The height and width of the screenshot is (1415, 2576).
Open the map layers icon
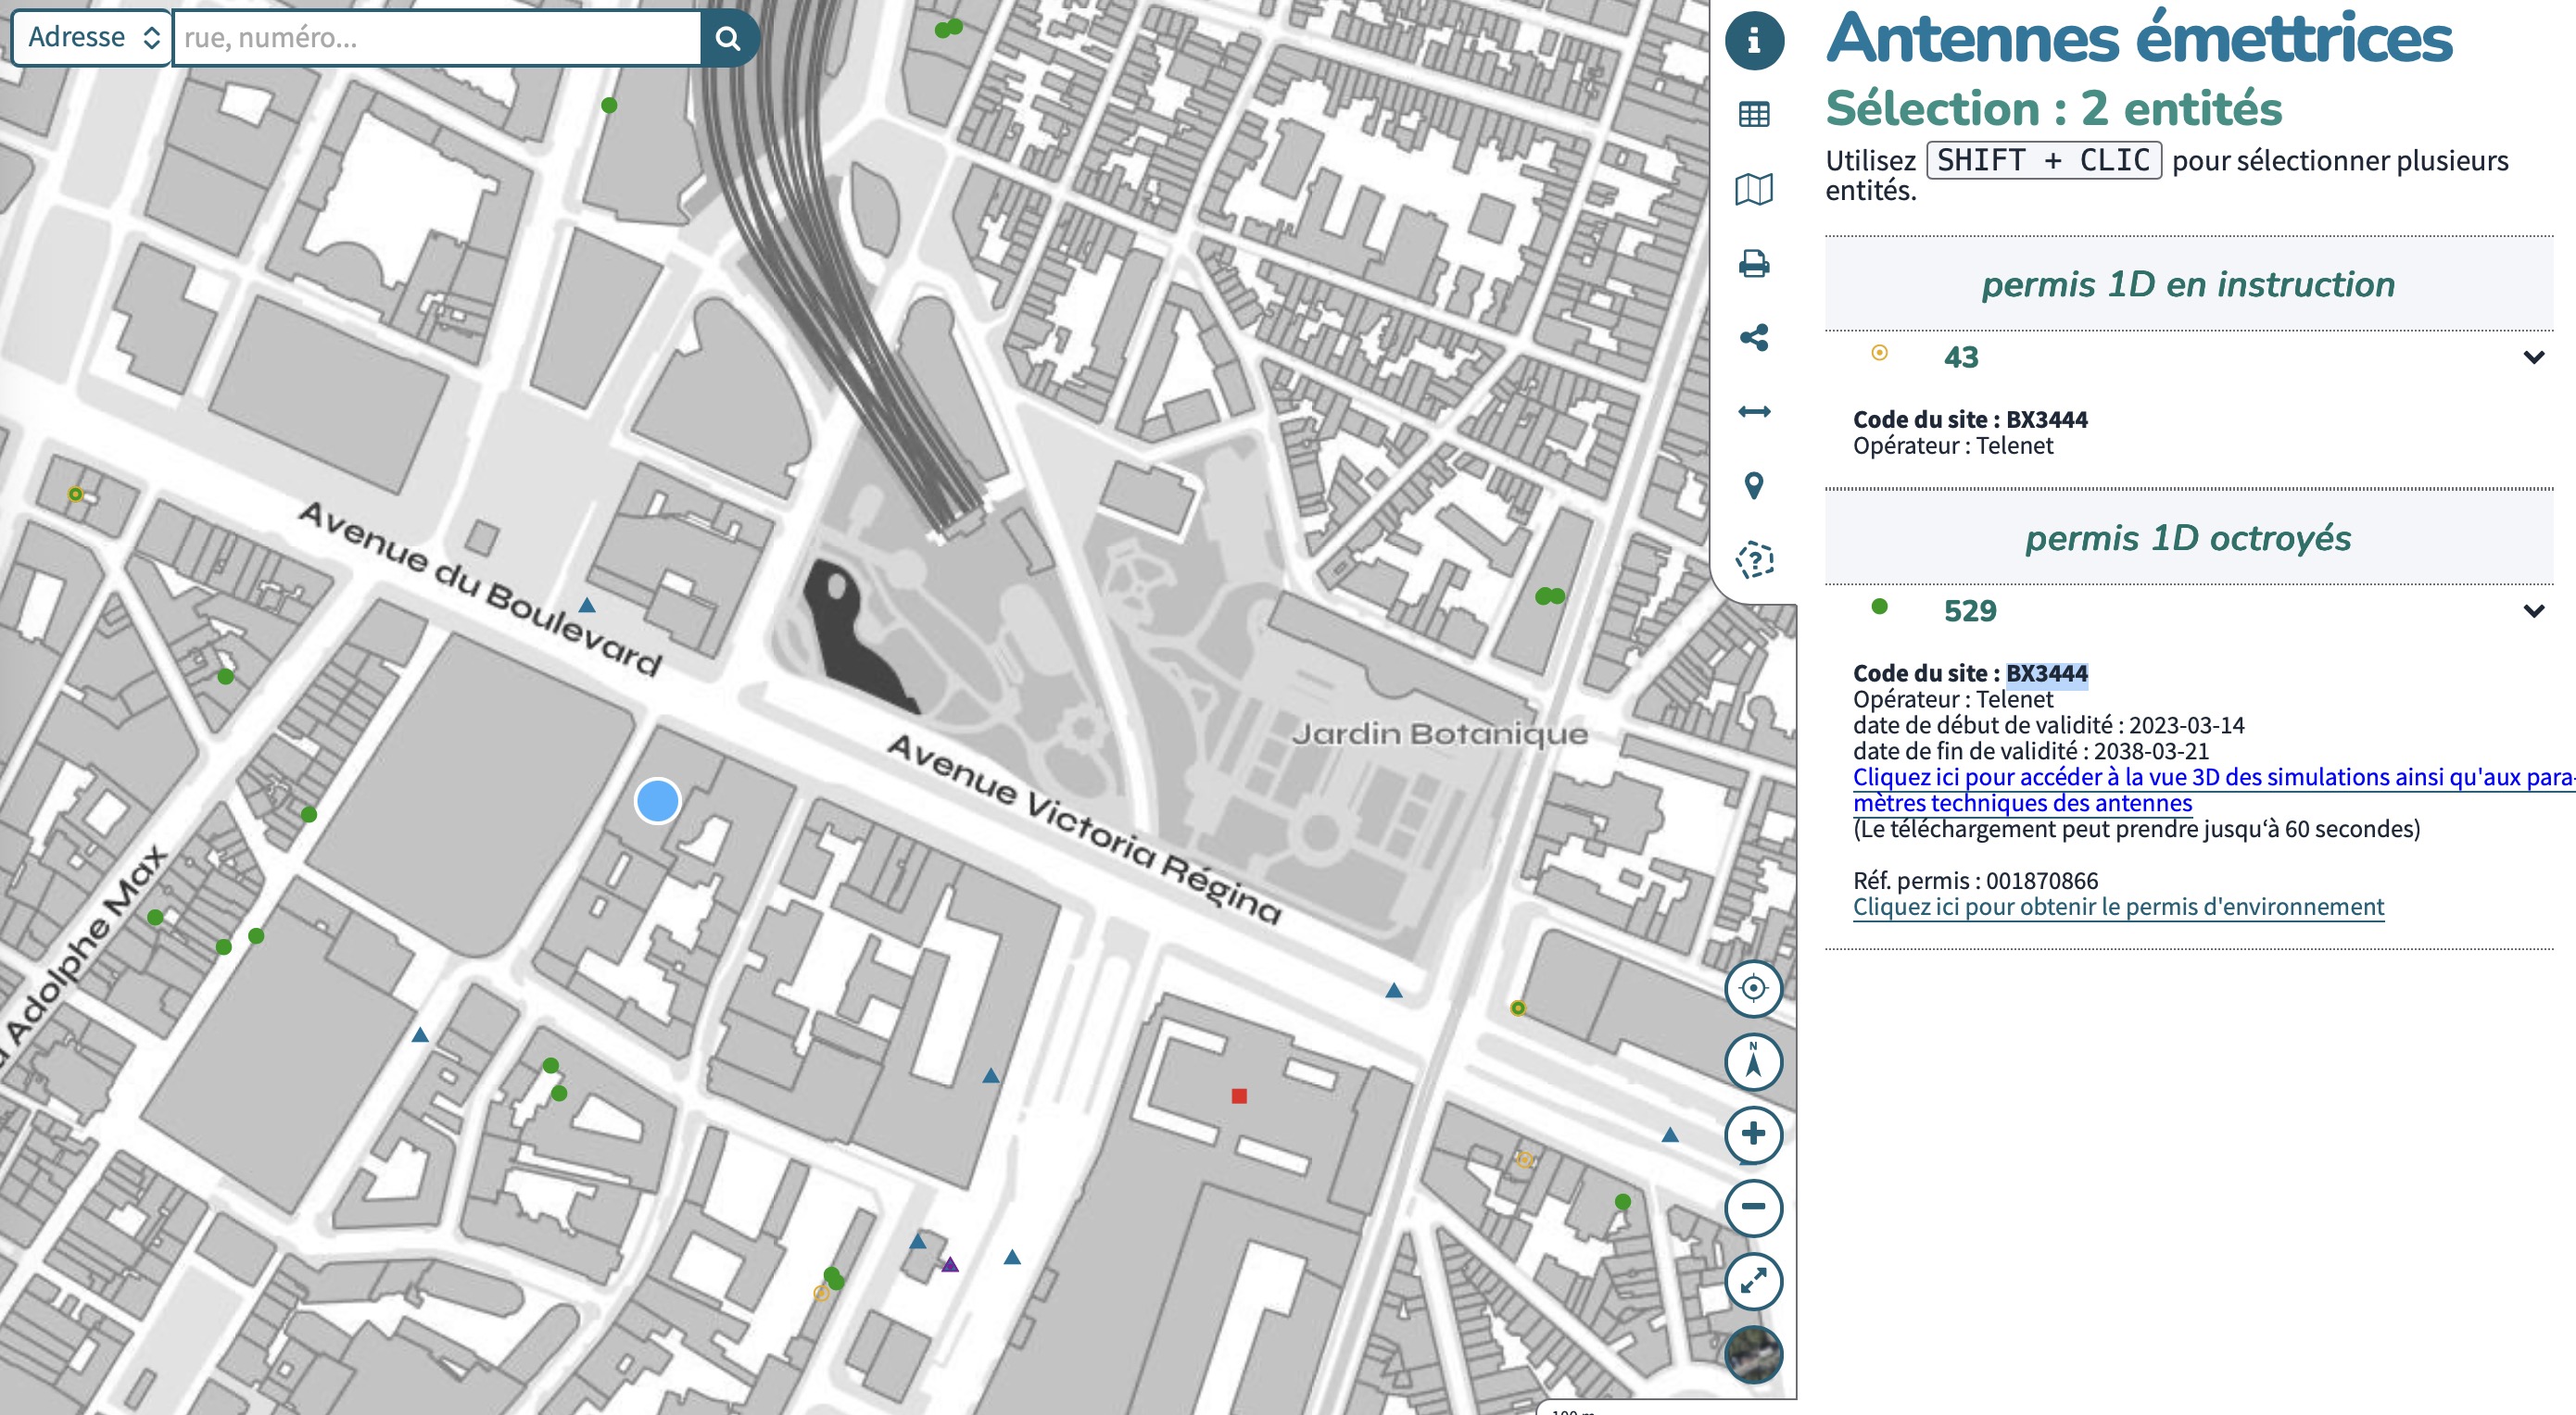1754,188
